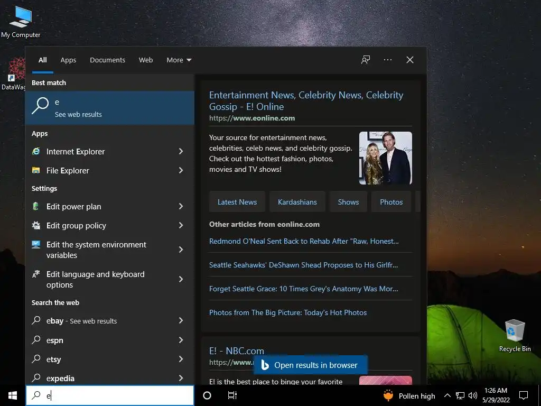This screenshot has width=541, height=406.
Task: Click the celebrity couple thumbnail image
Action: click(x=385, y=158)
